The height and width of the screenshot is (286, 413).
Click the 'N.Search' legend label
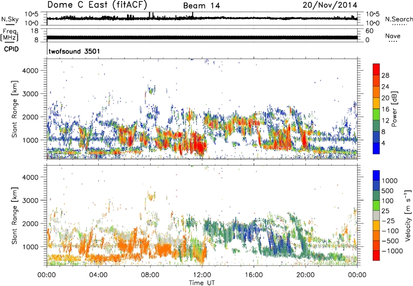(399, 19)
